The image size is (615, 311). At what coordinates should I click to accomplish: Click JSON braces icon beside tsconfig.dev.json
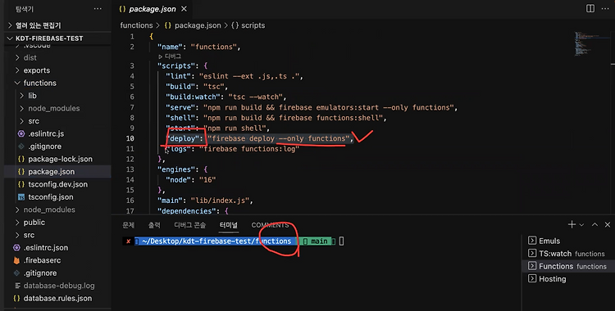[x=21, y=184]
